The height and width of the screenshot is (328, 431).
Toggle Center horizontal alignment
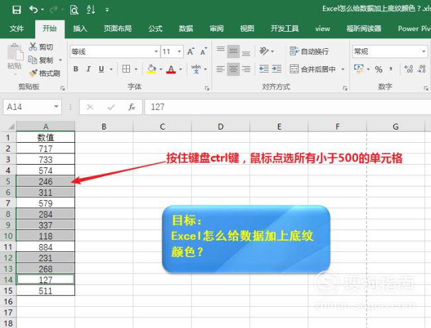point(233,69)
